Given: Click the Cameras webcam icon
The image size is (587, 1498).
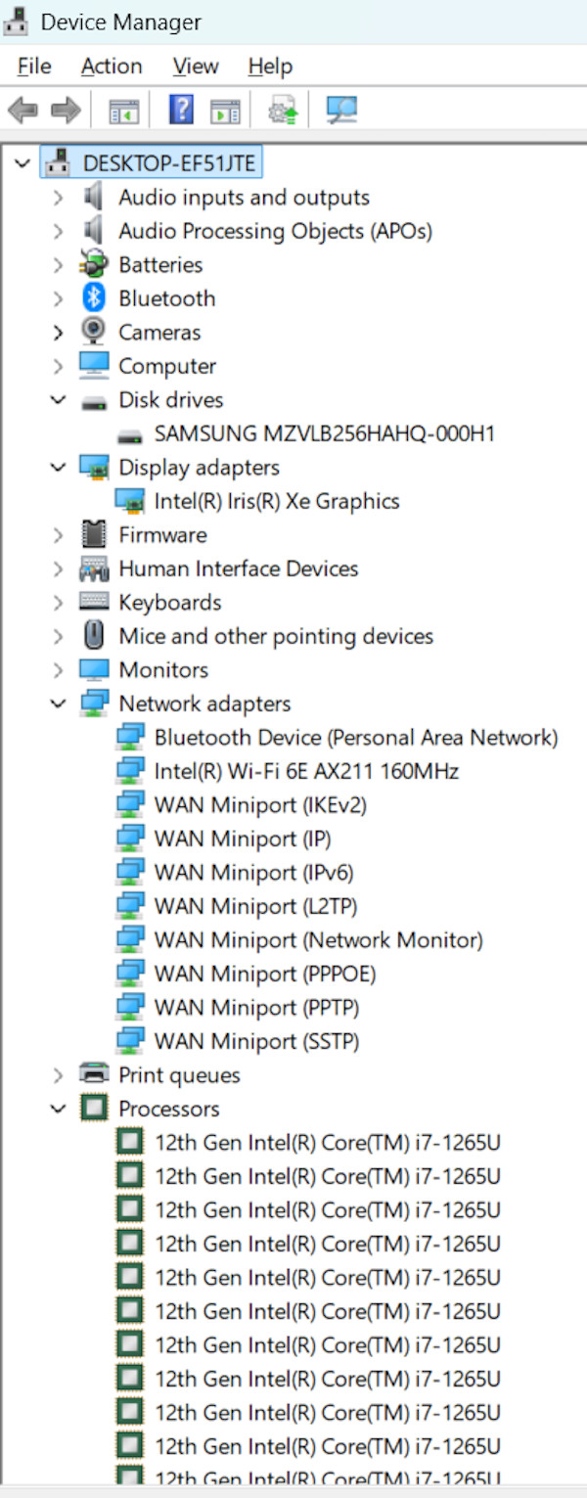Looking at the screenshot, I should pos(93,332).
